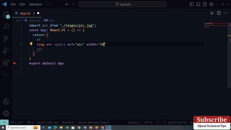Open the File menu

click(13, 4)
